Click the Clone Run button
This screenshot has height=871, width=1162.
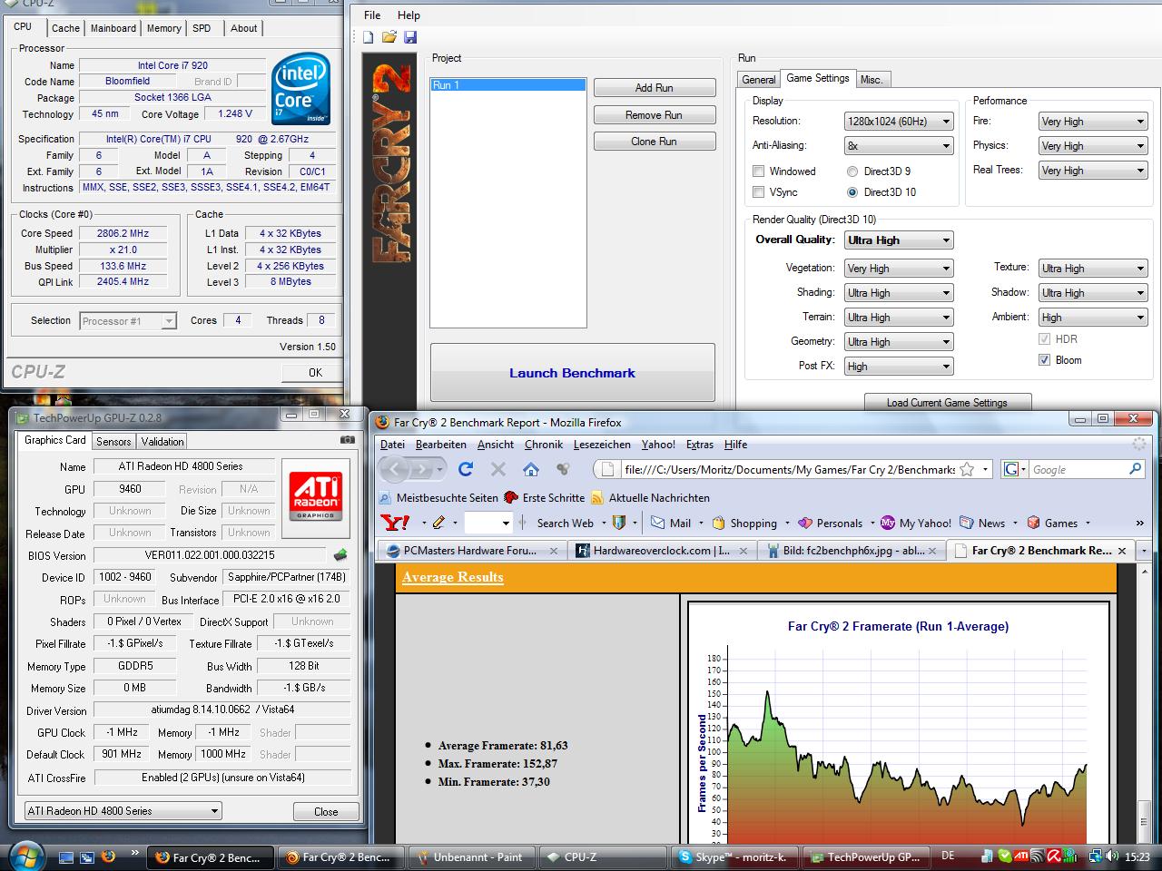point(655,142)
